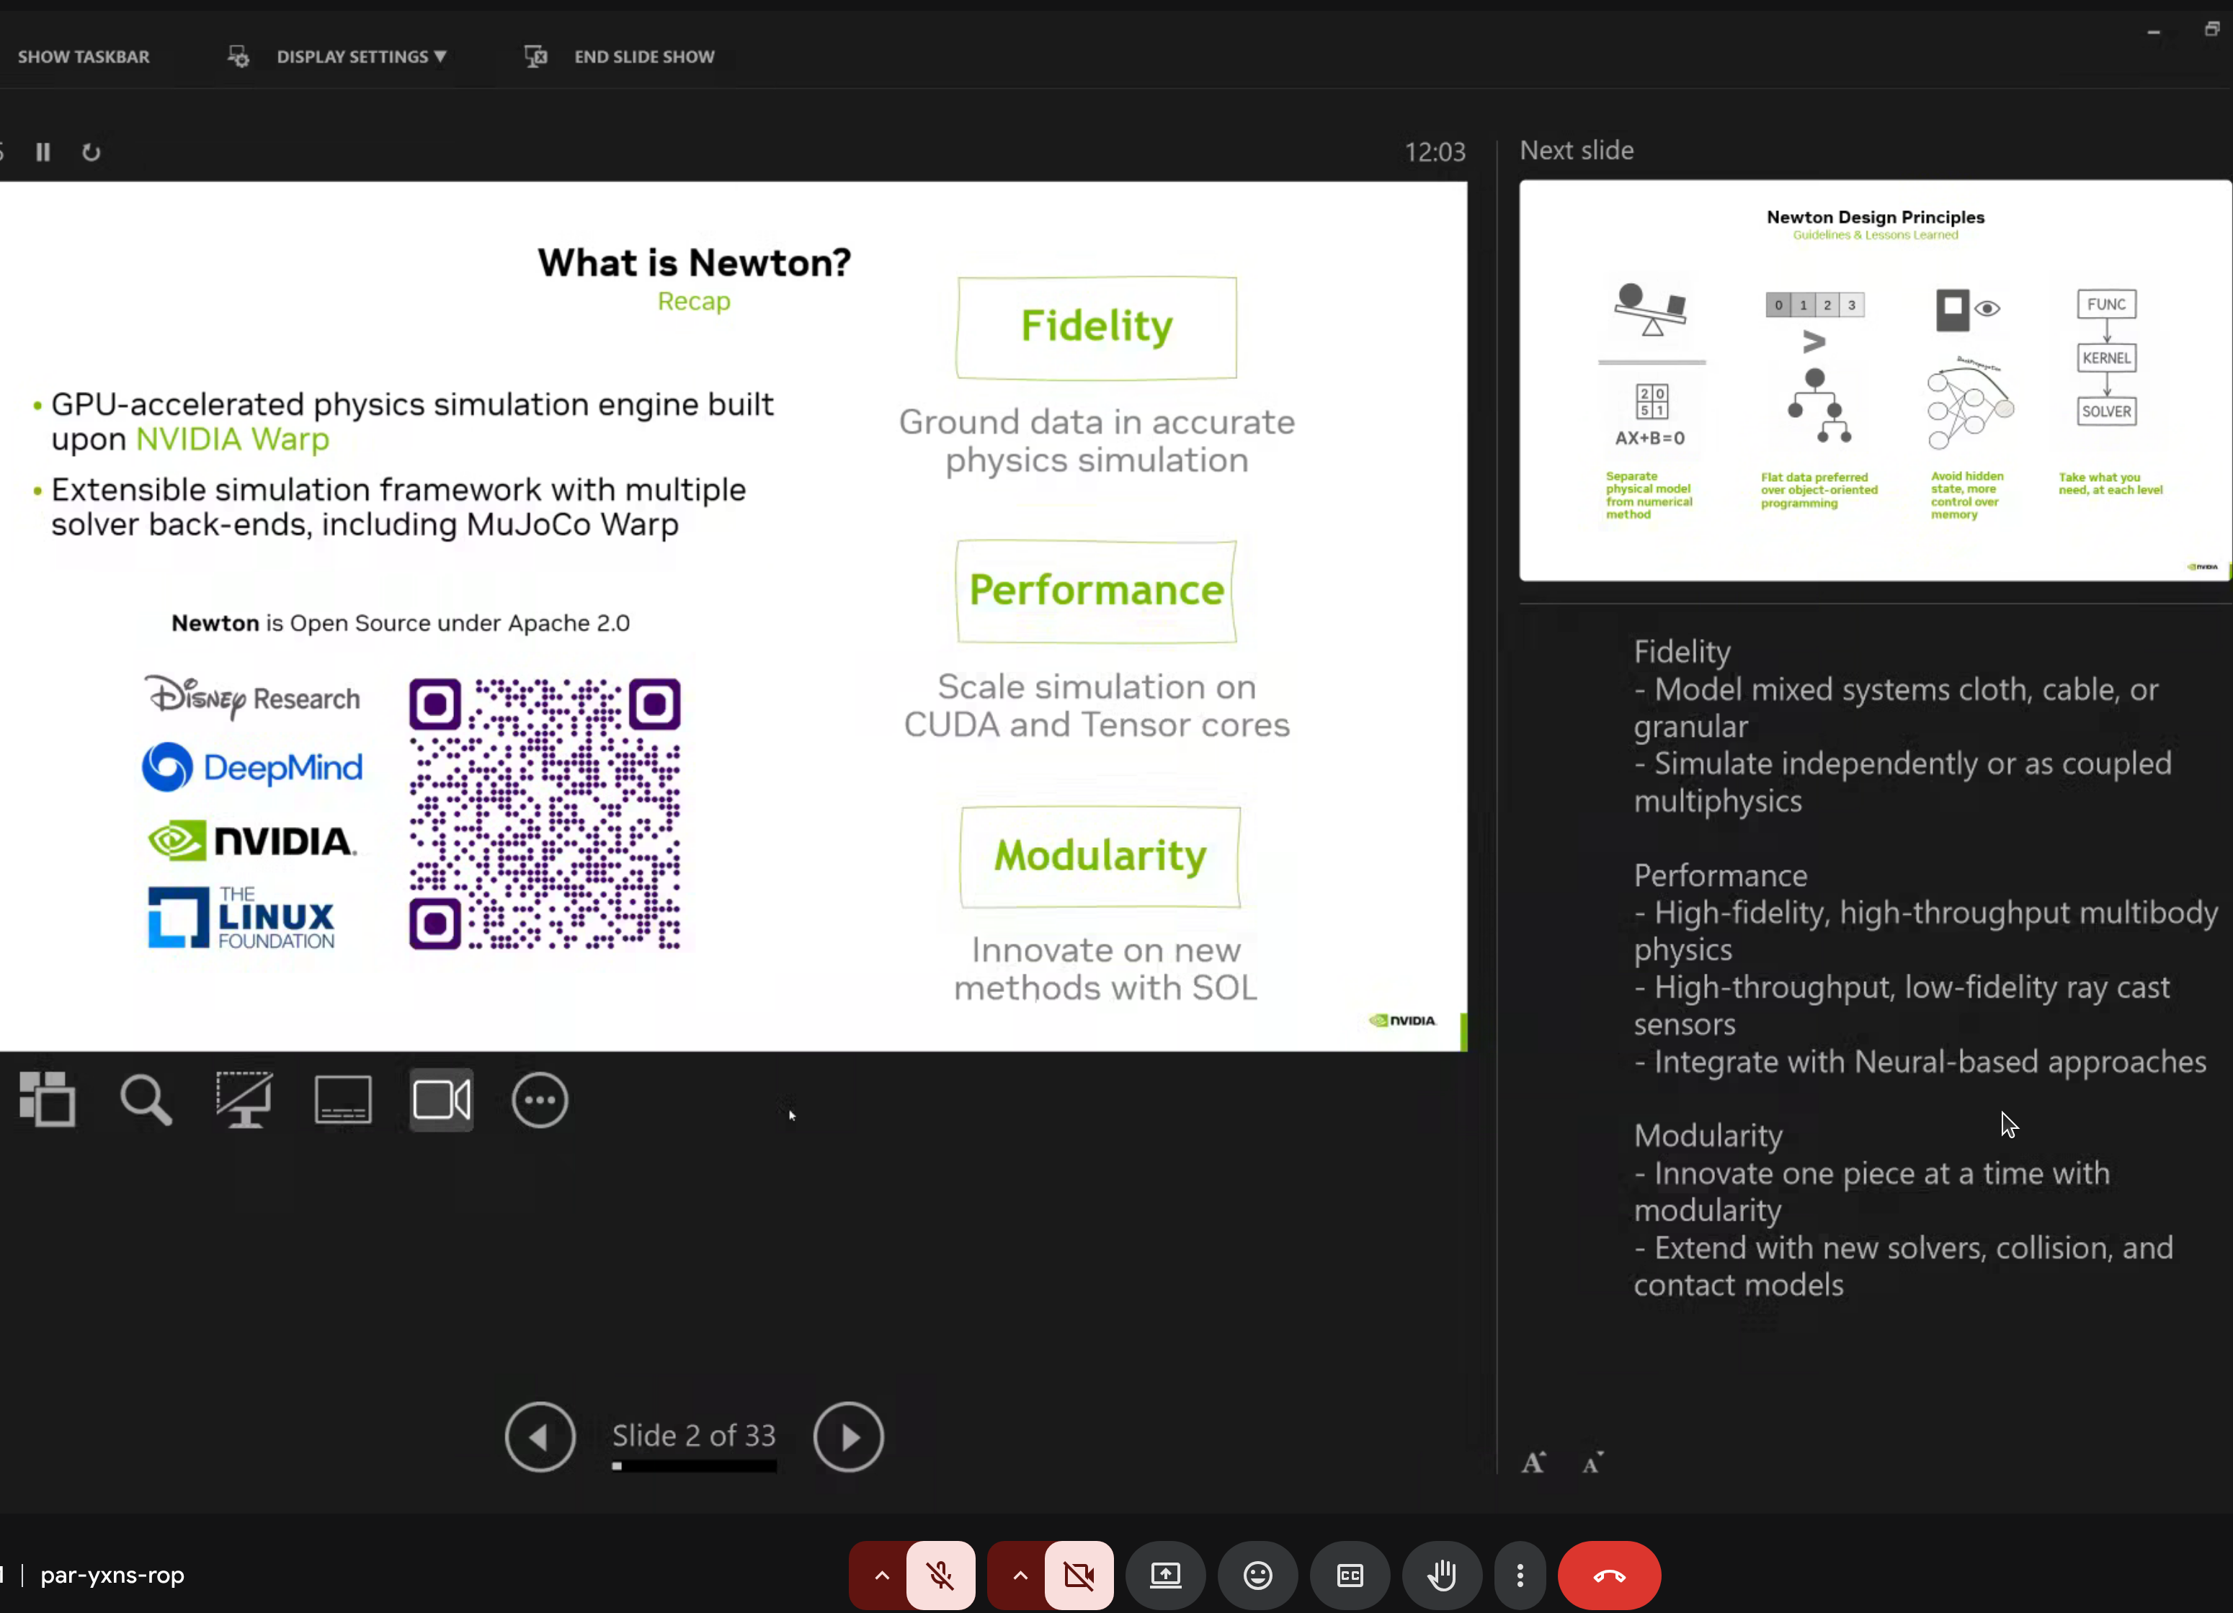Open emoji reactions in the meeting

pos(1257,1576)
